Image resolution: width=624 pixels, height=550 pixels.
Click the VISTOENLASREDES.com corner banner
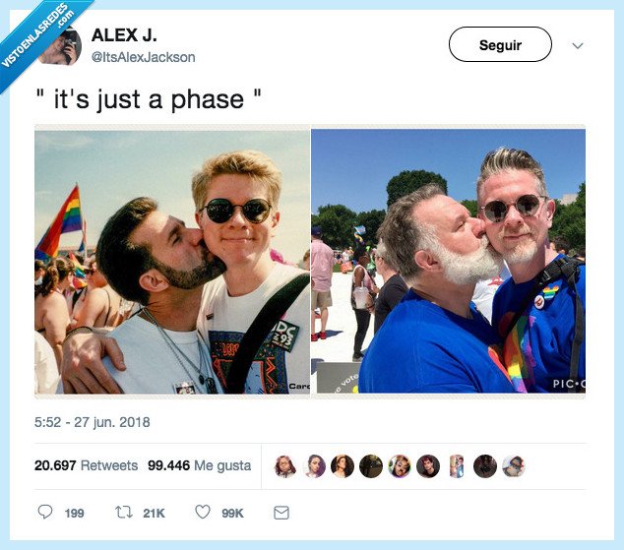37,33
